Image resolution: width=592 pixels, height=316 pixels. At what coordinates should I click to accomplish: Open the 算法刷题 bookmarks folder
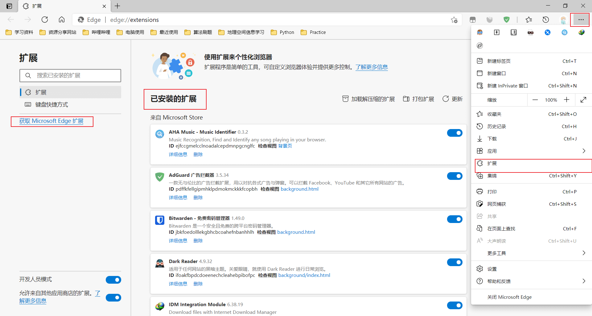point(198,32)
